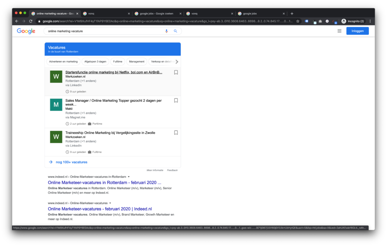Click the address bar URL

click(x=167, y=21)
